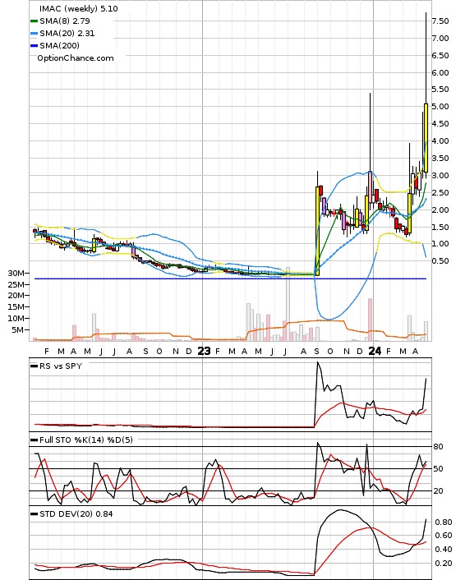Click the dark blue SMA(200) legend swatch

34,45
